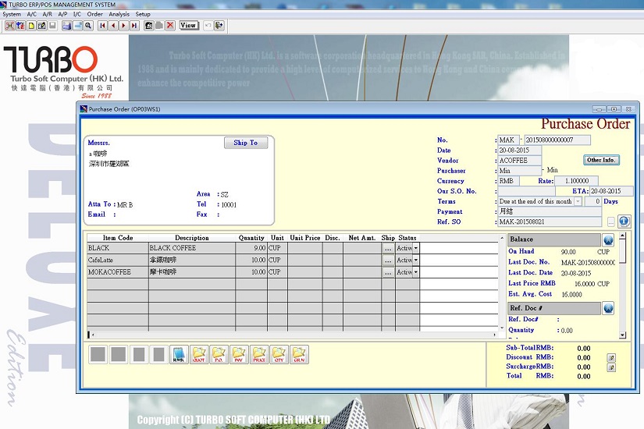Click the Quantity column header
The image size is (644, 429).
(251, 238)
